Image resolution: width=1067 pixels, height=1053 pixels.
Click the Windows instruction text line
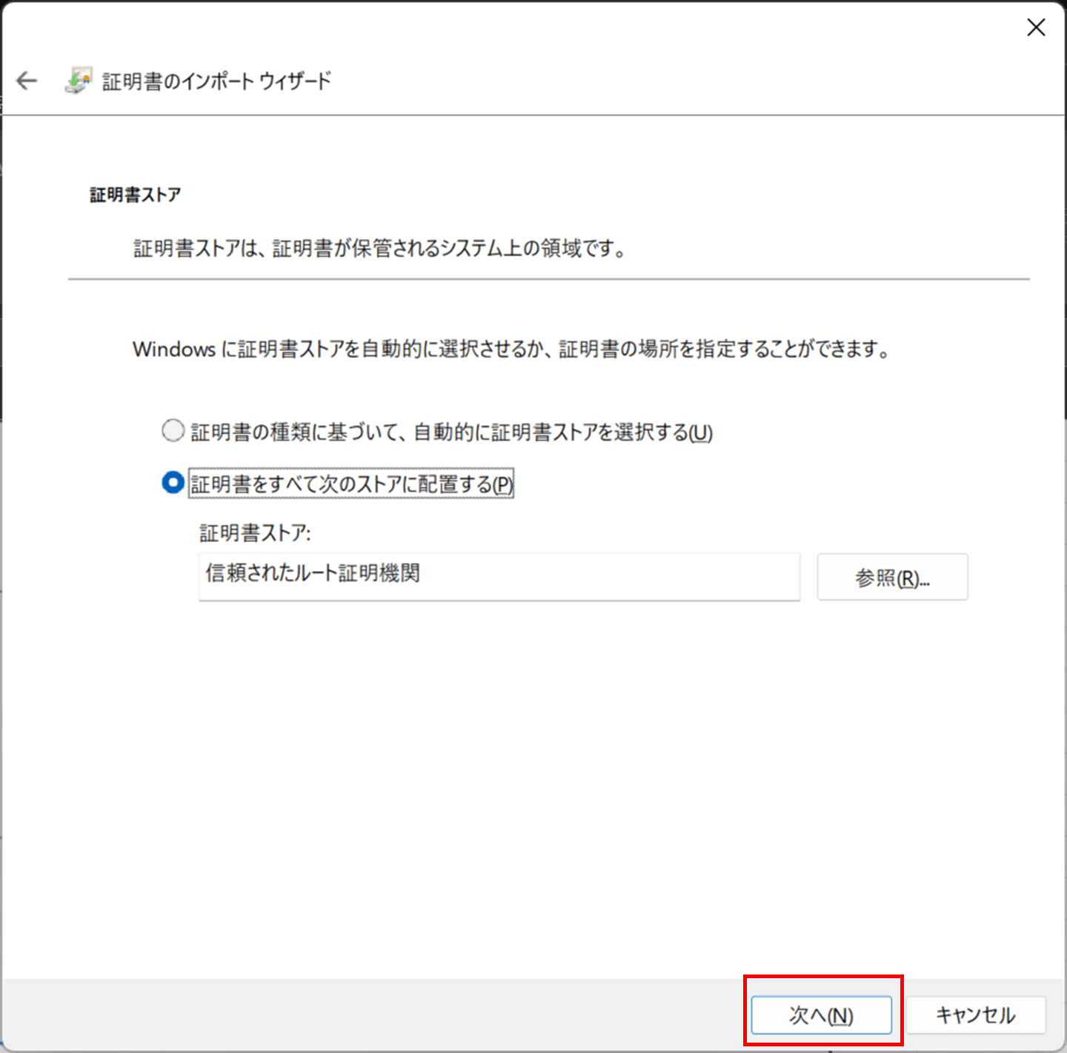click(x=511, y=349)
